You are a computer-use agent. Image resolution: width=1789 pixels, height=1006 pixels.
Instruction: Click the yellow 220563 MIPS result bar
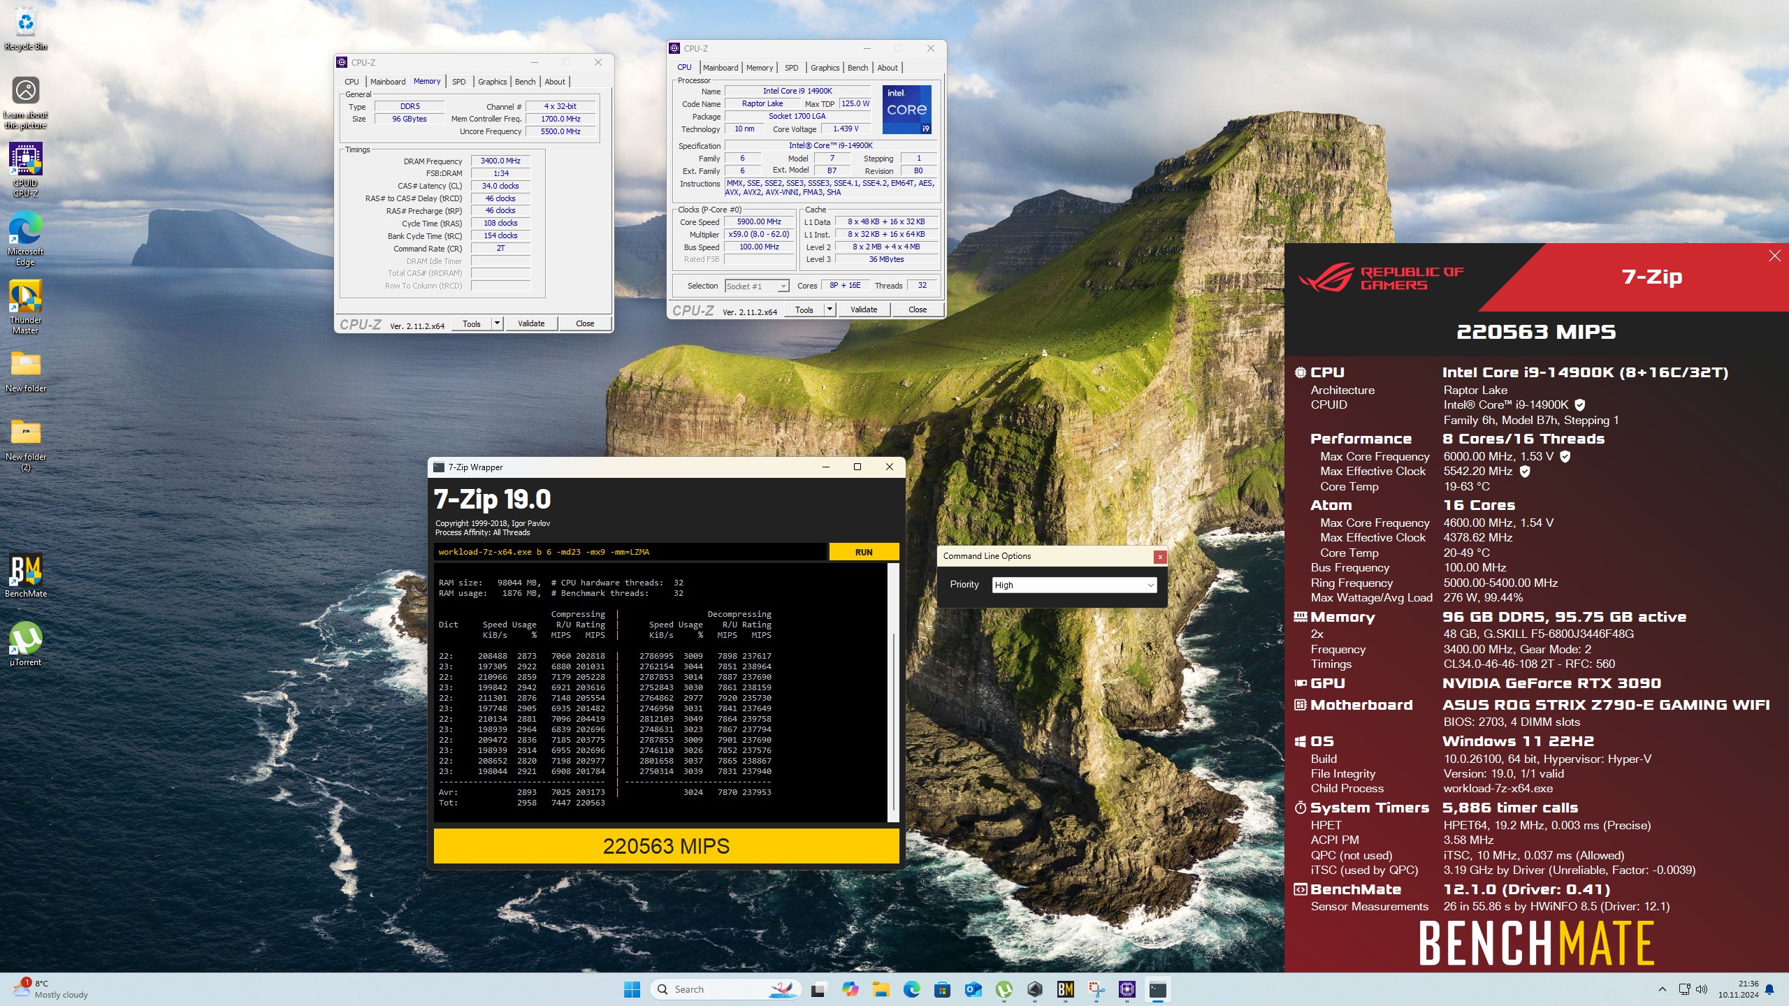(x=666, y=846)
